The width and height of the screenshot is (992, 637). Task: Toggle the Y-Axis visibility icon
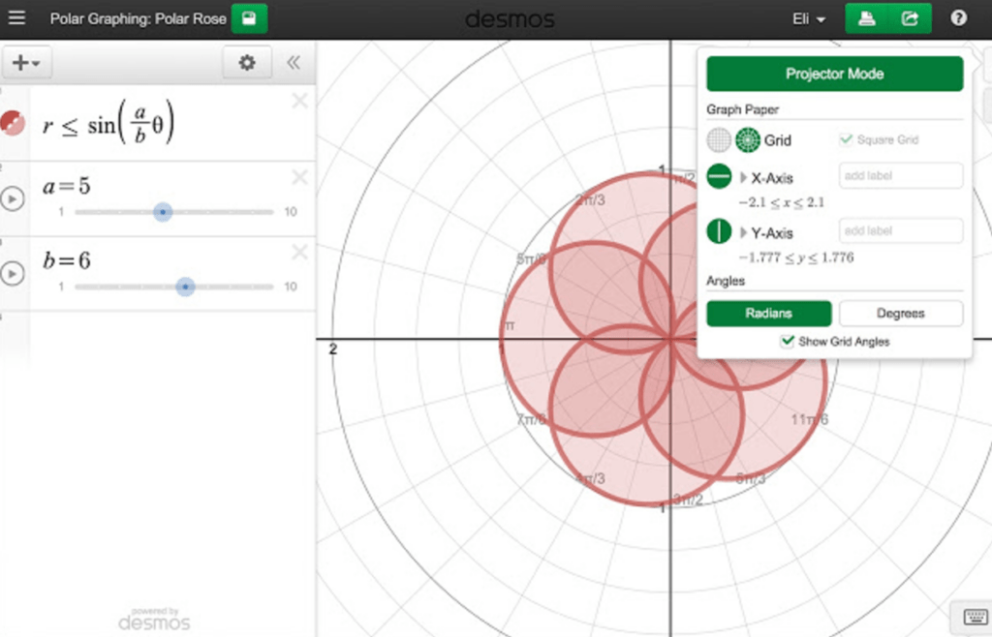719,231
